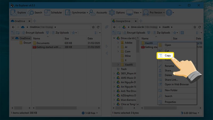Favorite the current OneDrive location star

pyautogui.click(x=93, y=27)
